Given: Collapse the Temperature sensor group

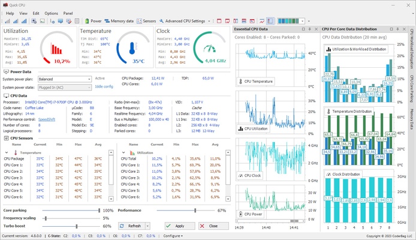Looking at the screenshot, I should (7, 152).
